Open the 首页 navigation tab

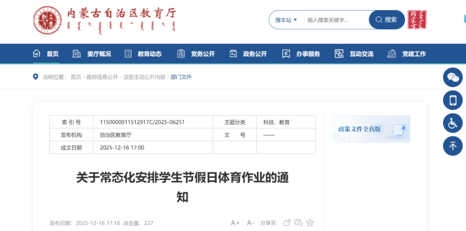[x=46, y=54]
